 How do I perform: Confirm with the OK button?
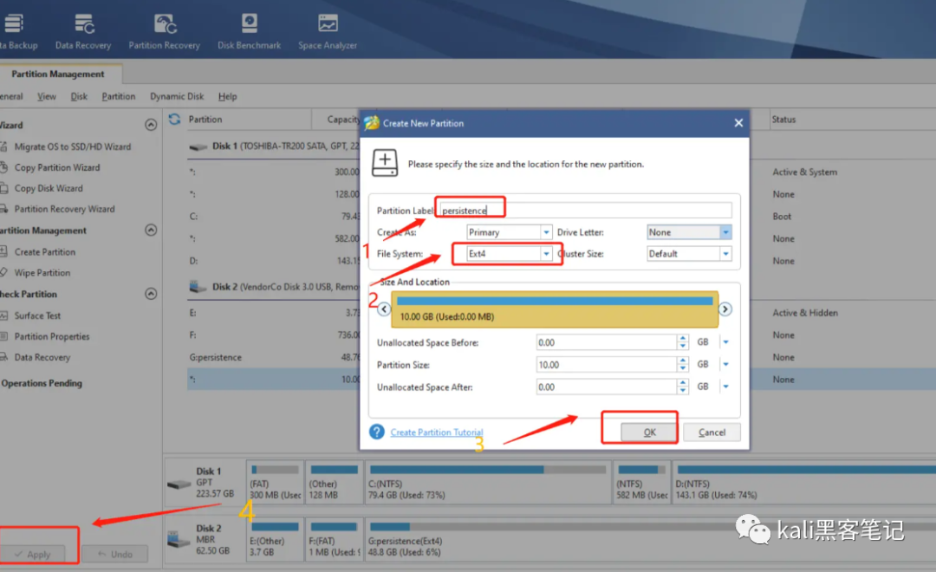(649, 432)
